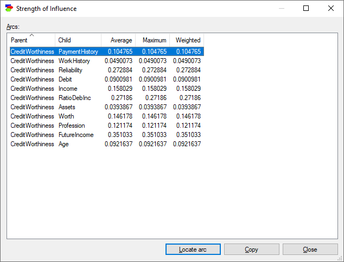Screen dimensions: 344x262
Task: Click average value 0.0490073
Action: pyautogui.click(x=118, y=61)
